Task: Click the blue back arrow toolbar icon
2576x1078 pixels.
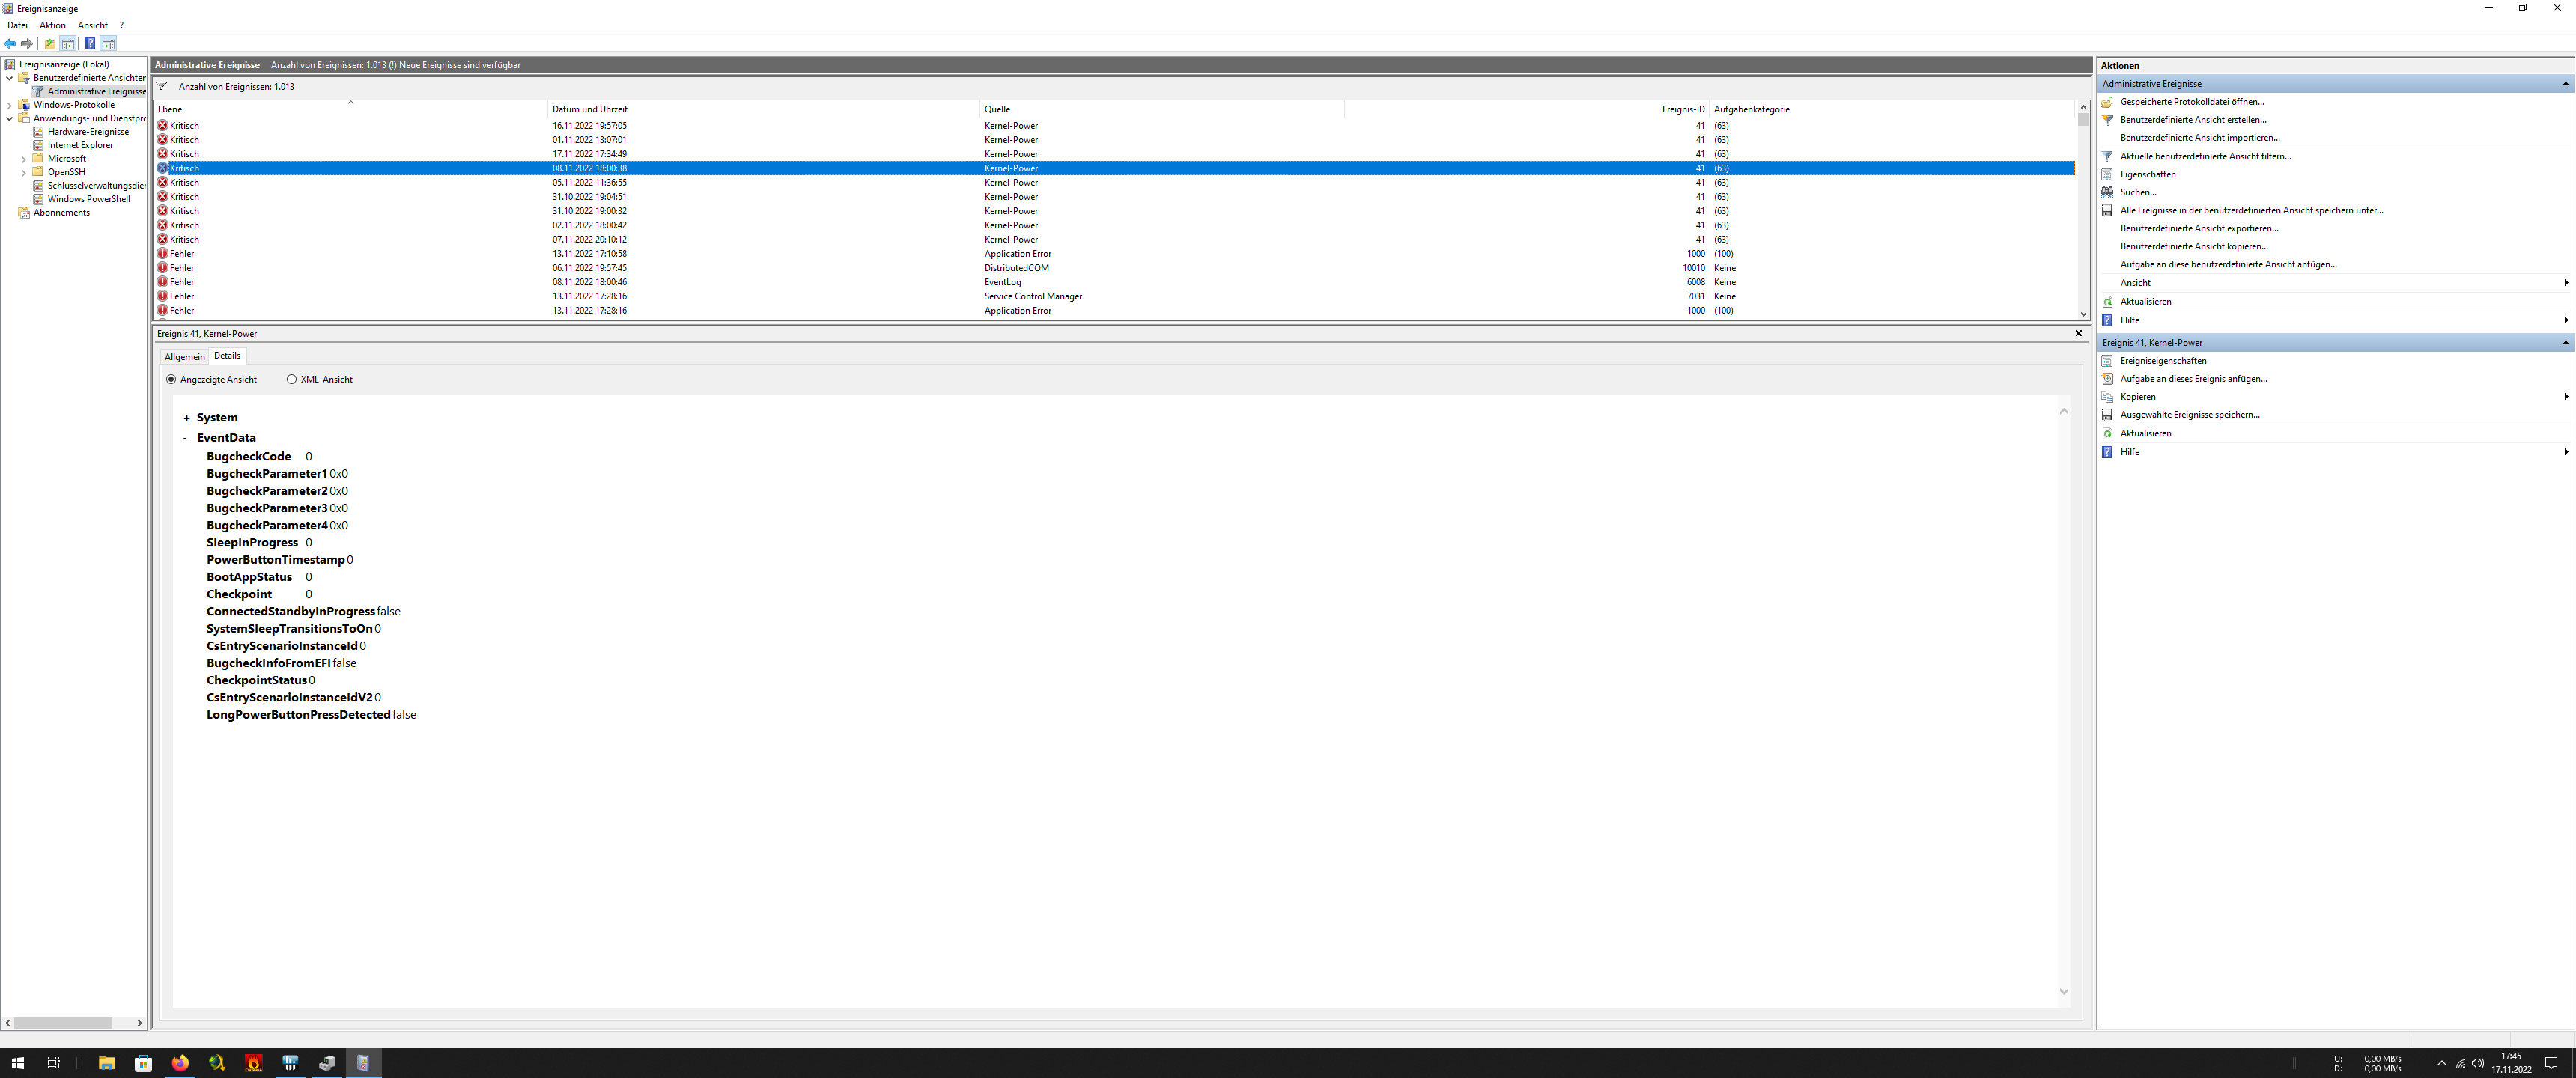Action: pyautogui.click(x=10, y=44)
